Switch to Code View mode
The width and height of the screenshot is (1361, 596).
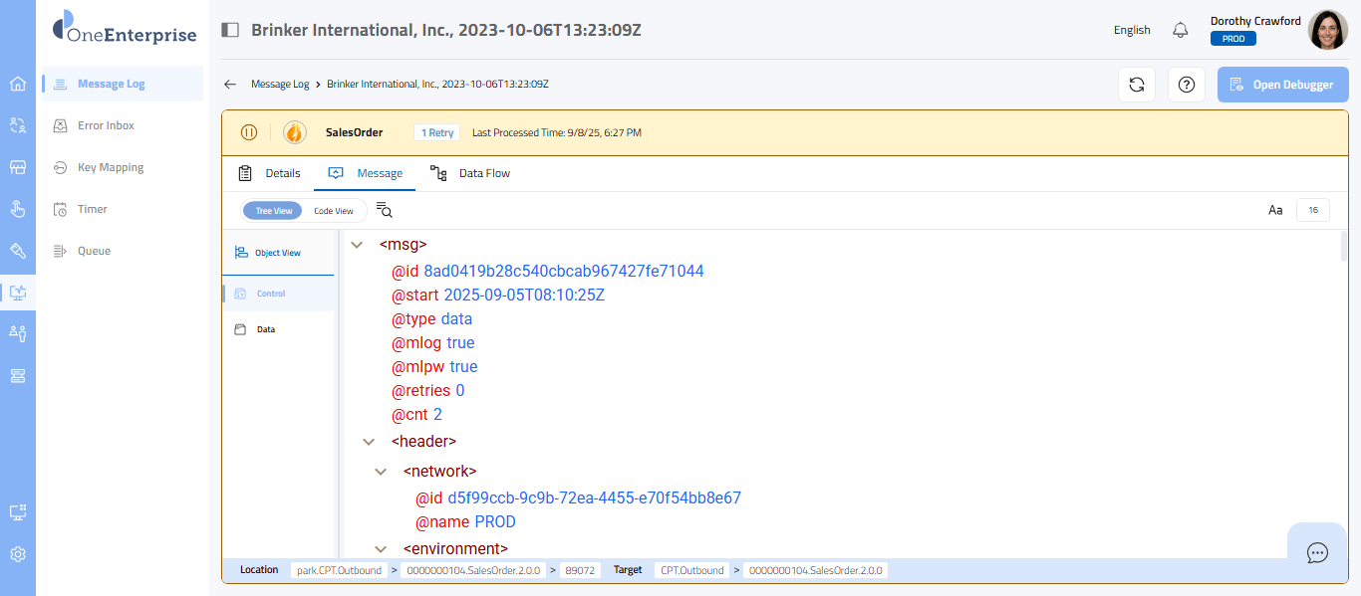click(334, 211)
